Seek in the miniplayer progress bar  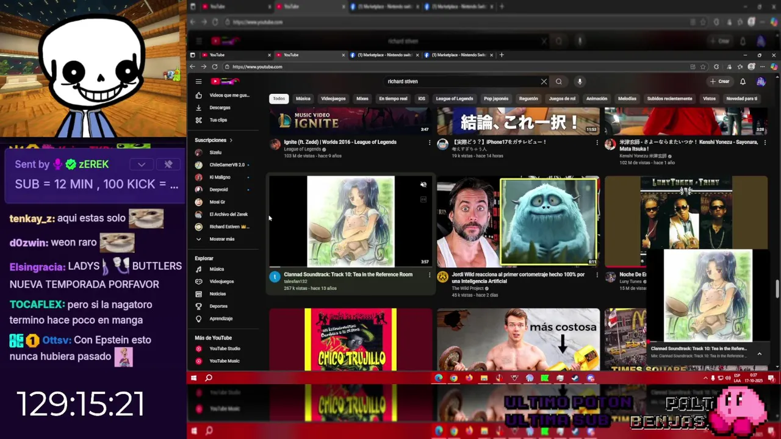click(x=708, y=342)
